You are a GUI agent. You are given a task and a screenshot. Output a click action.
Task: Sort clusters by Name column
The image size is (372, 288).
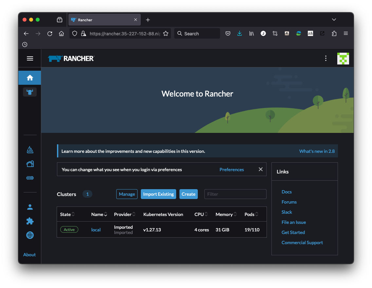point(99,214)
